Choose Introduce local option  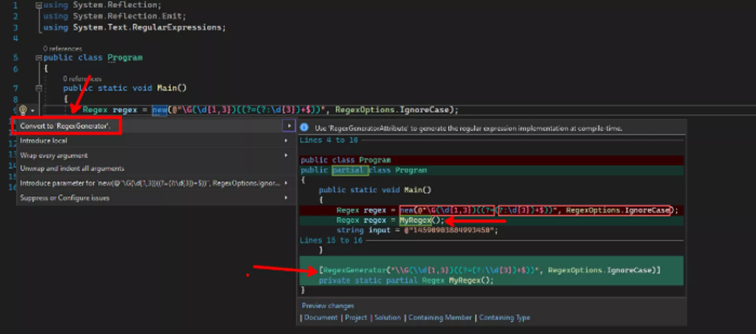(44, 141)
